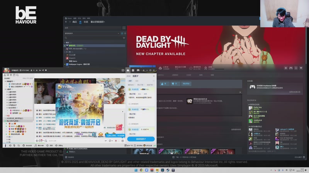309x173 pixels.
Task: Open the YY gamepad icon in title bar
Action: click(138, 70)
